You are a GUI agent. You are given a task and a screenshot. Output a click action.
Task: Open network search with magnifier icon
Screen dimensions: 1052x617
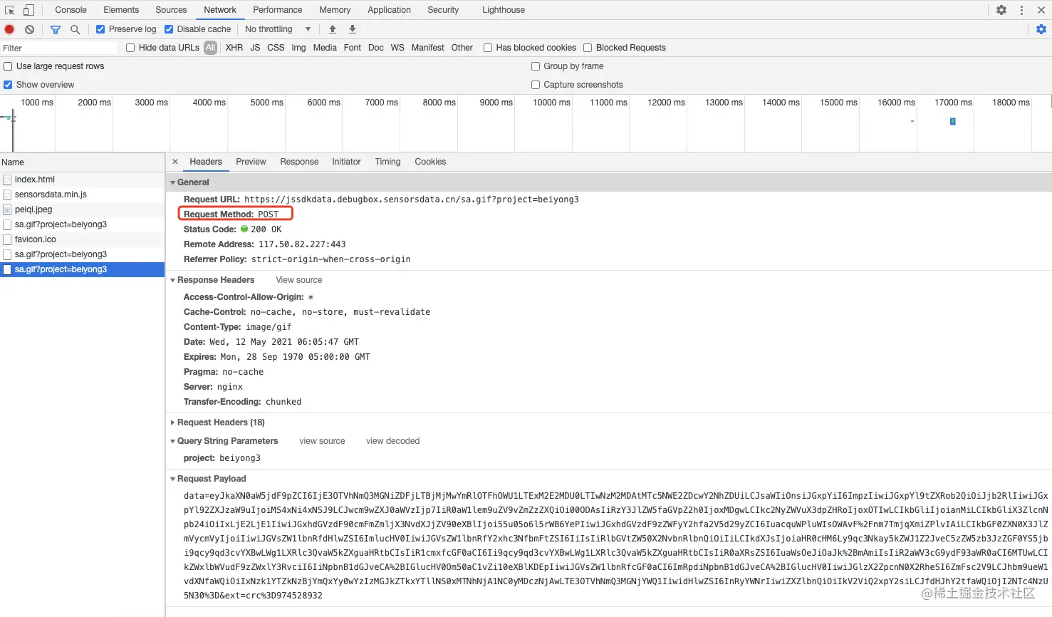75,29
